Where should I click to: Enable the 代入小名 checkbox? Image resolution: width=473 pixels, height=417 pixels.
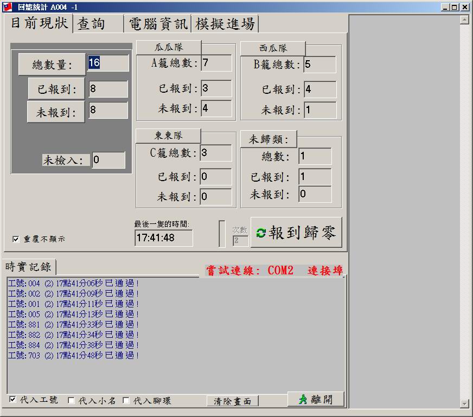coord(71,400)
